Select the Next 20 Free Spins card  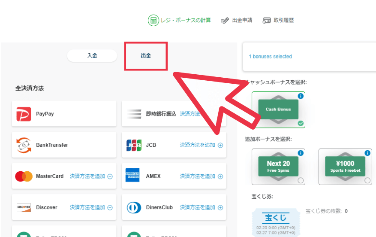(278, 167)
